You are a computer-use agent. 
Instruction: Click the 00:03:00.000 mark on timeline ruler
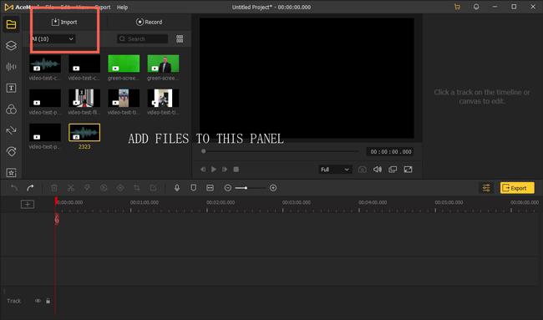coord(296,202)
